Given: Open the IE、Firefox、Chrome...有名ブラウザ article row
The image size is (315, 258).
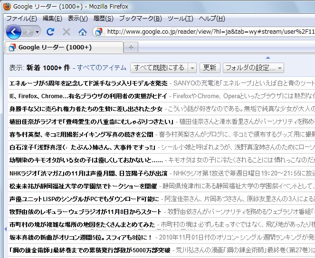Looking at the screenshot, I should click(x=162, y=96).
